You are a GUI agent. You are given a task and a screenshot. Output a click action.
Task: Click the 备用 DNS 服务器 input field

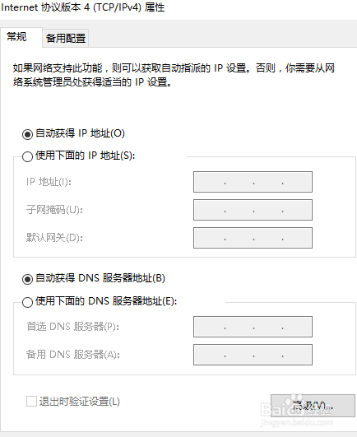253,355
